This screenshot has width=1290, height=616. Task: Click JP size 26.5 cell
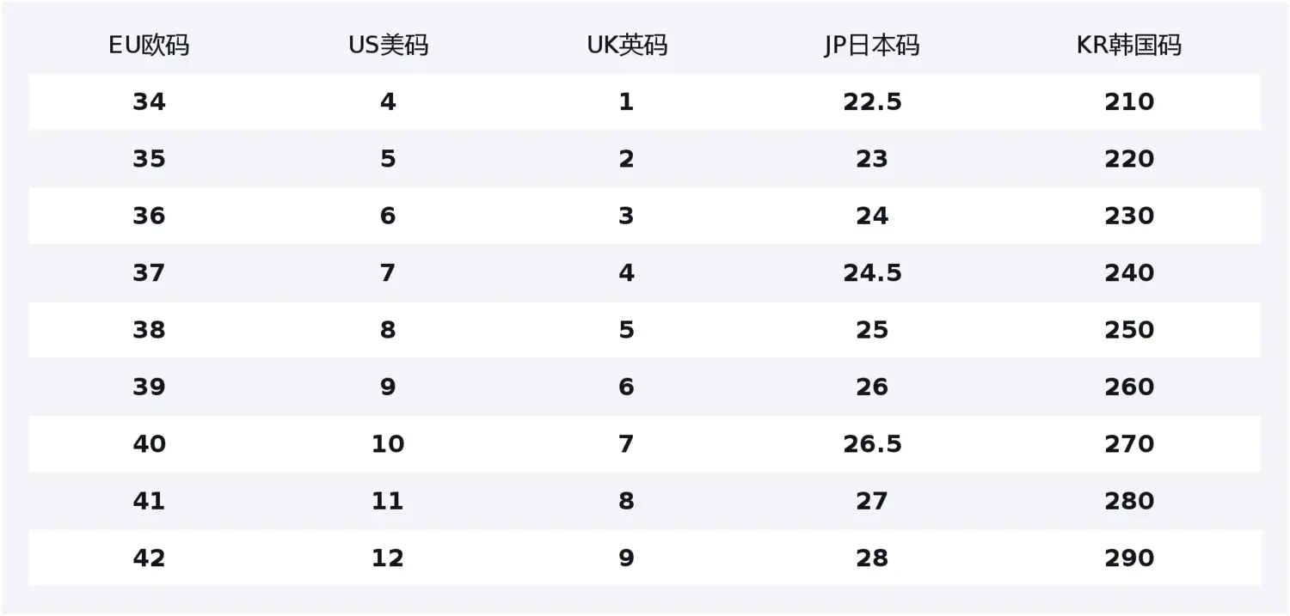pos(872,444)
